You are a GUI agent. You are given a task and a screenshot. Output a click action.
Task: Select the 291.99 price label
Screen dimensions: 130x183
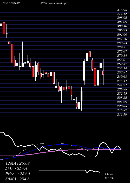pyautogui.click(x=122, y=35)
